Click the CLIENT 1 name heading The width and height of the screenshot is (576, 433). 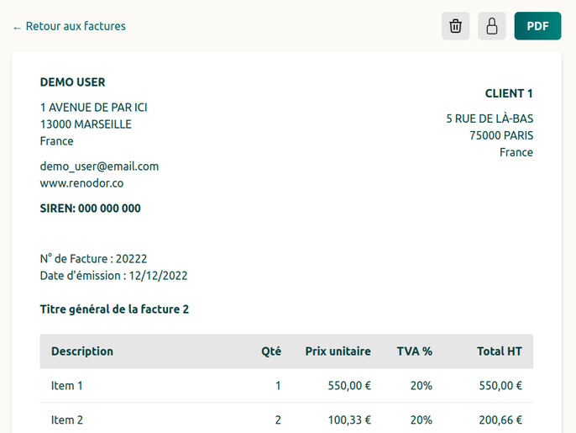[x=509, y=93]
